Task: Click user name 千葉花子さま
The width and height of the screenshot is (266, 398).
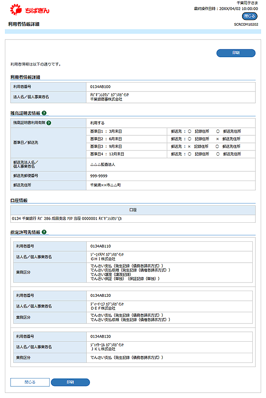Action: click(247, 3)
